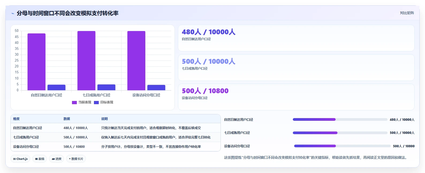
Task: Click the x-axis label 设备访问分母口径
Action: pyautogui.click(x=146, y=95)
